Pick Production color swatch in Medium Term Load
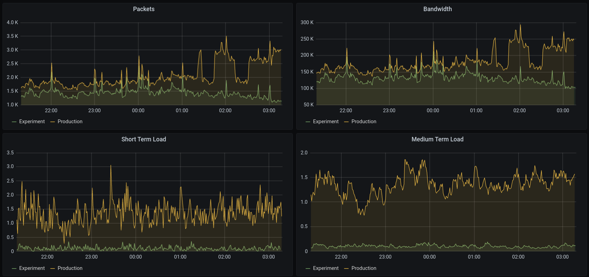This screenshot has height=277, width=589. coord(346,268)
